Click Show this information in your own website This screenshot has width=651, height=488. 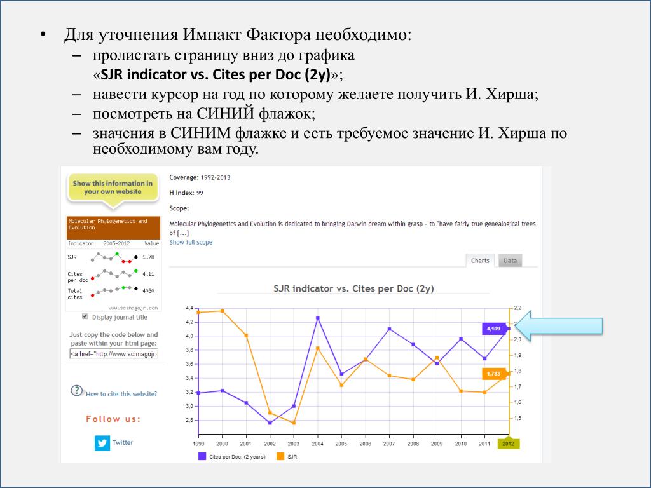[x=113, y=187]
